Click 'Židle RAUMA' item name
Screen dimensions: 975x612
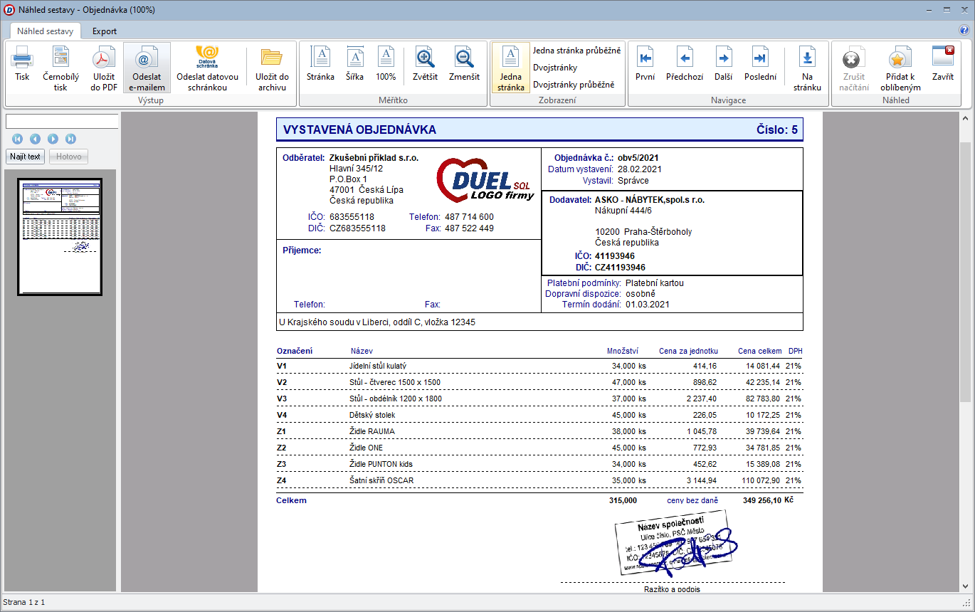click(x=372, y=431)
